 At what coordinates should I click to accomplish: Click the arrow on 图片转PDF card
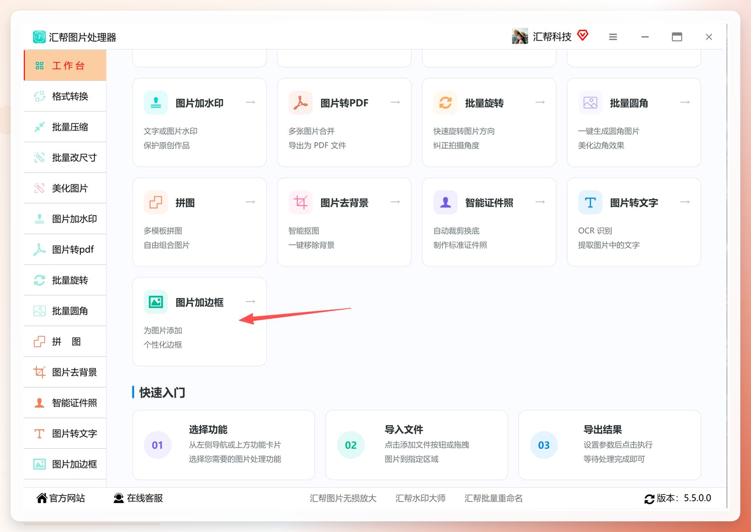(395, 102)
